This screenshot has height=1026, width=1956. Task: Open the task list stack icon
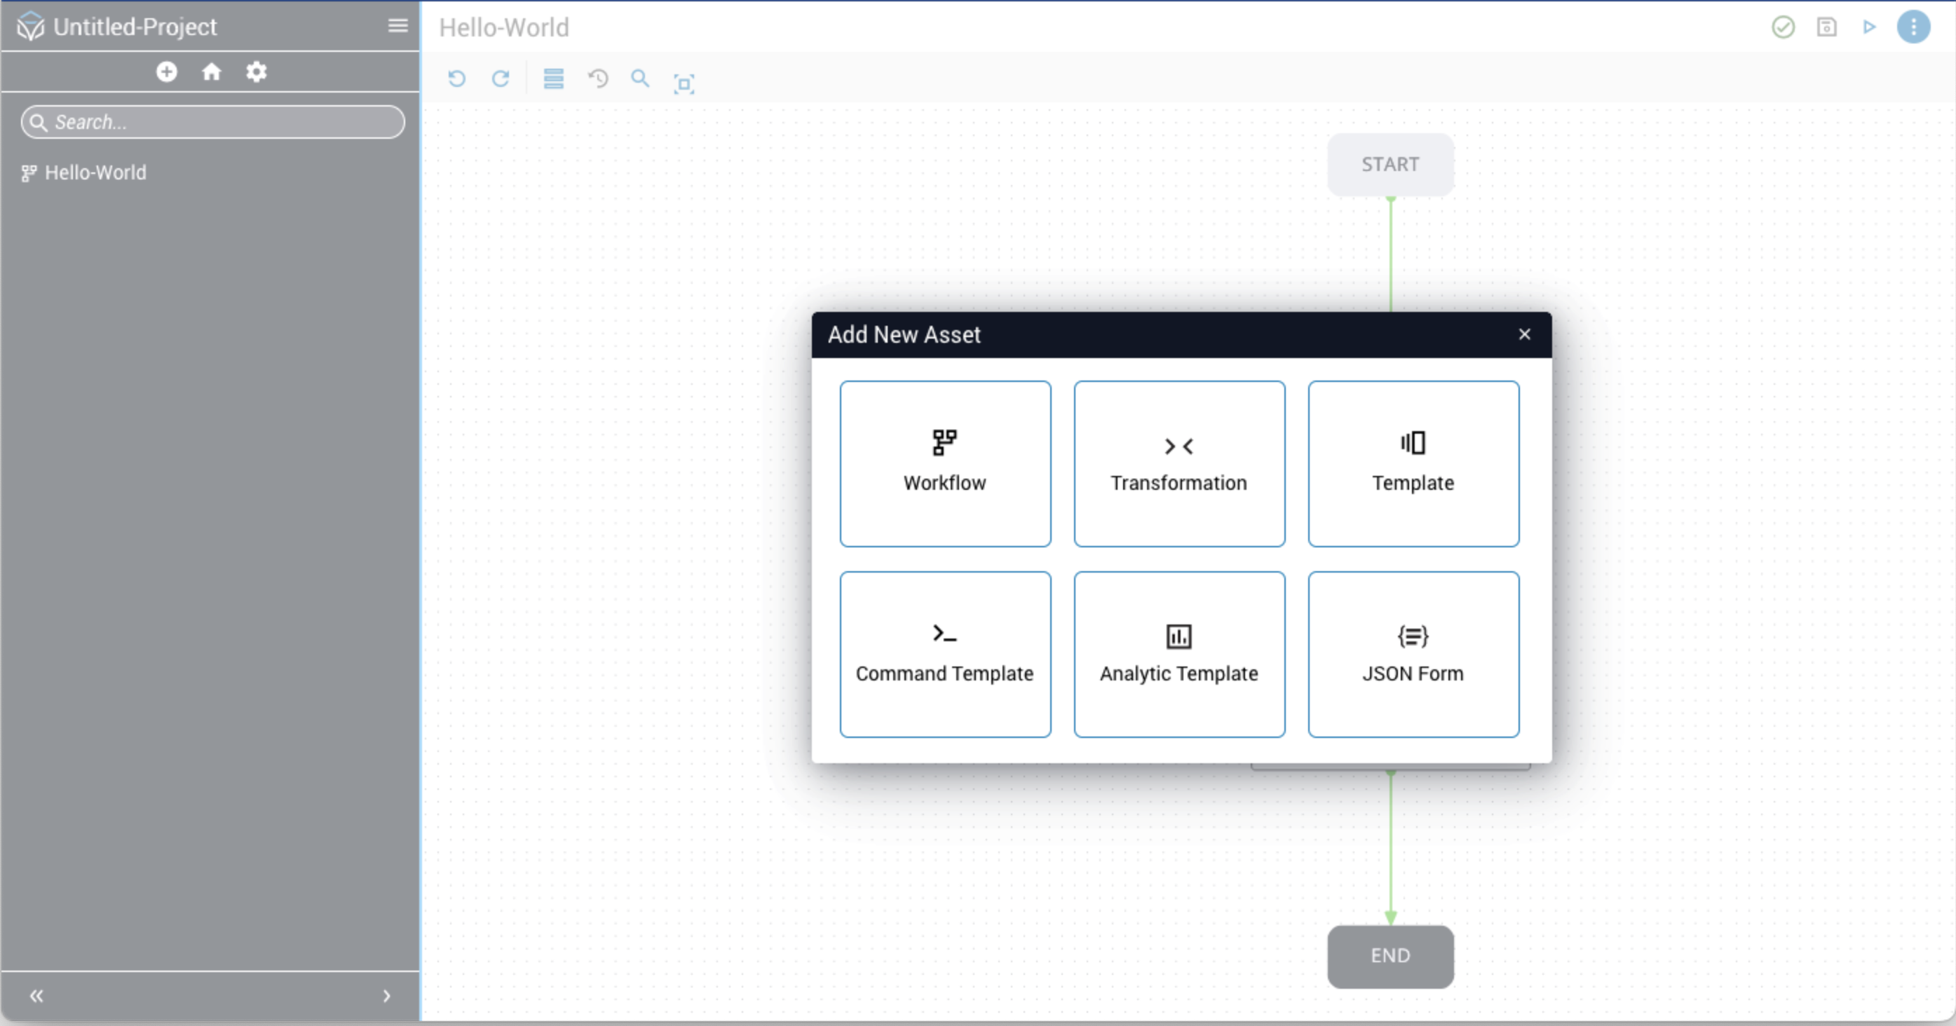[x=554, y=79]
